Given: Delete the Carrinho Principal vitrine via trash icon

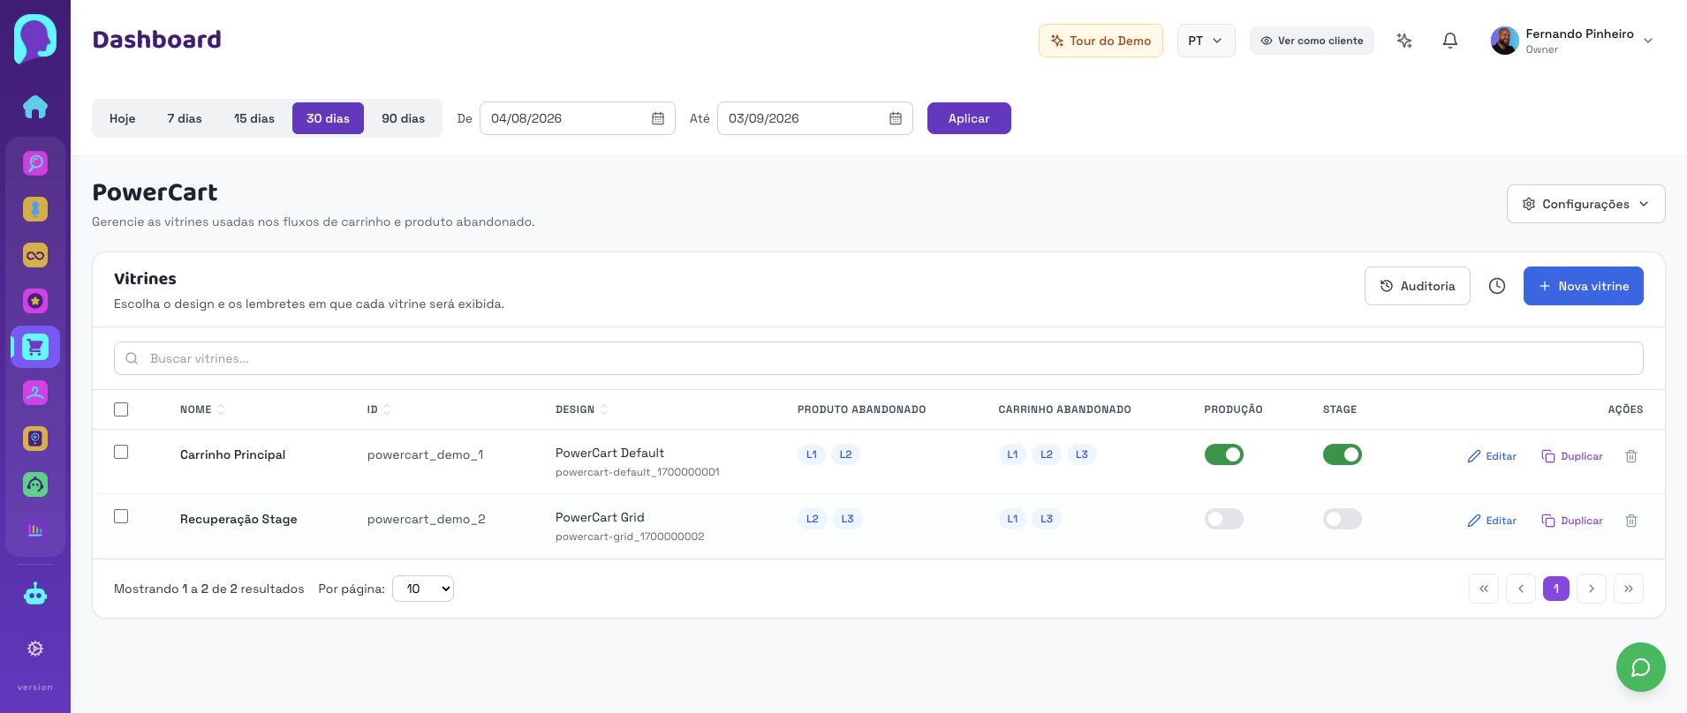Looking at the screenshot, I should pos(1631,456).
